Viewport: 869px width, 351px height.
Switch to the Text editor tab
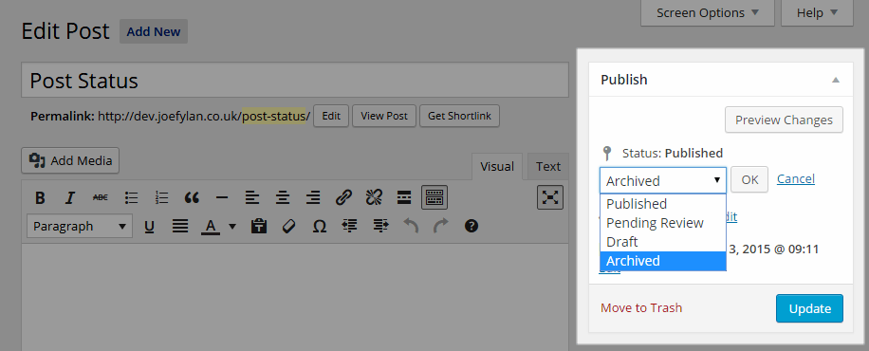point(548,166)
